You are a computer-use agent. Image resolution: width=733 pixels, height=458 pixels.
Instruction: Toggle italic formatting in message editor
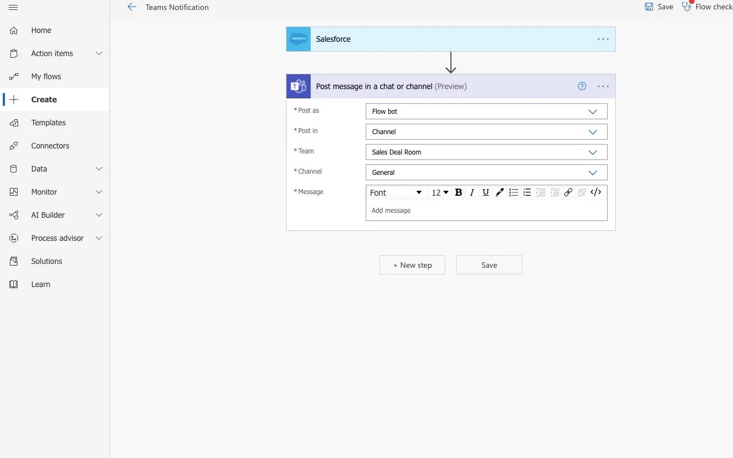(x=472, y=192)
